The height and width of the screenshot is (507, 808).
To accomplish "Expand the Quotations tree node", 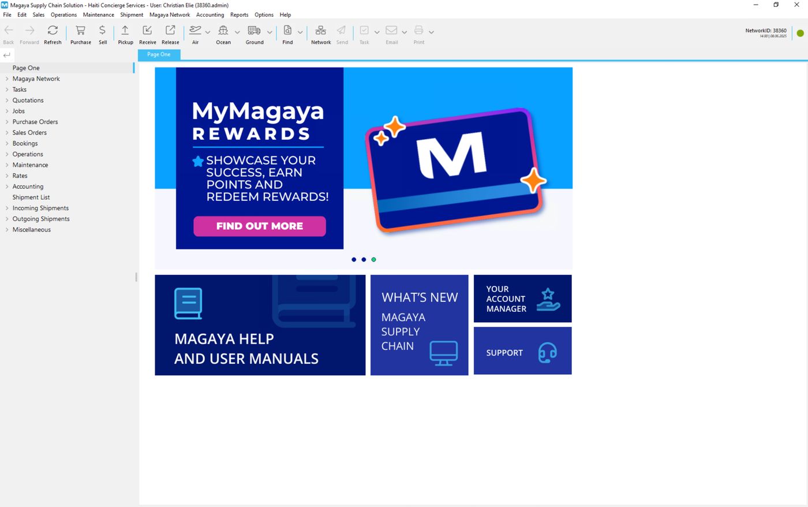I will pos(7,100).
